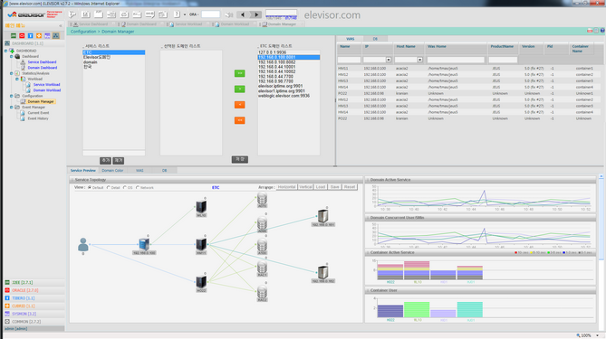The height and width of the screenshot is (339, 606).
Task: Click the J2EE [2.7.1] module in sidebar bottom
Action: coord(34,282)
